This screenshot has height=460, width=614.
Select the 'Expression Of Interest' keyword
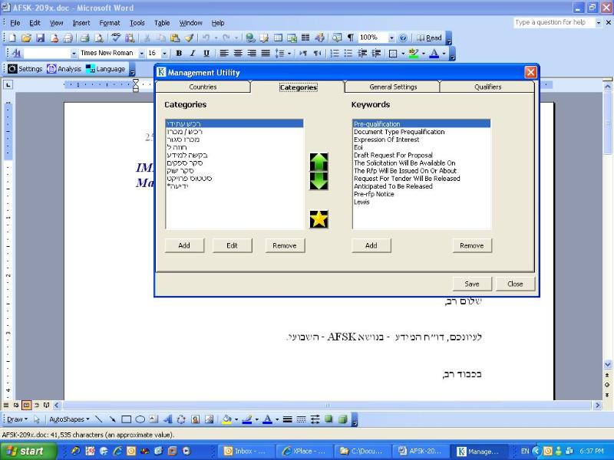(421, 140)
